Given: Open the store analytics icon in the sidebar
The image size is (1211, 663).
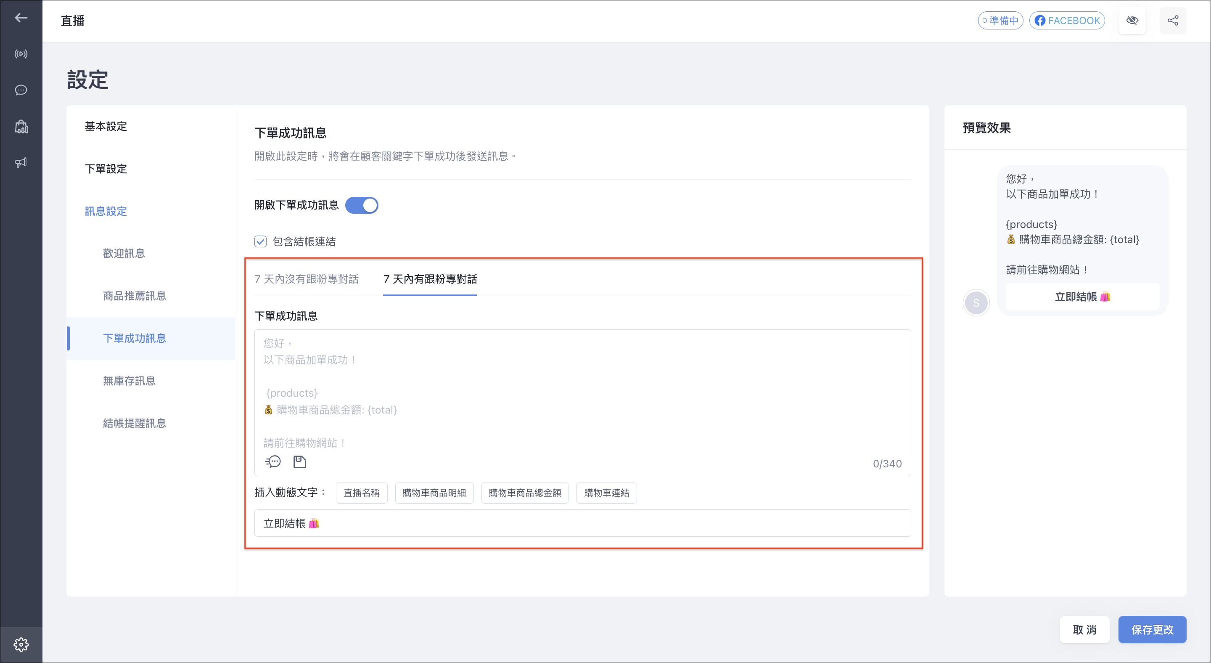Looking at the screenshot, I should pos(21,126).
